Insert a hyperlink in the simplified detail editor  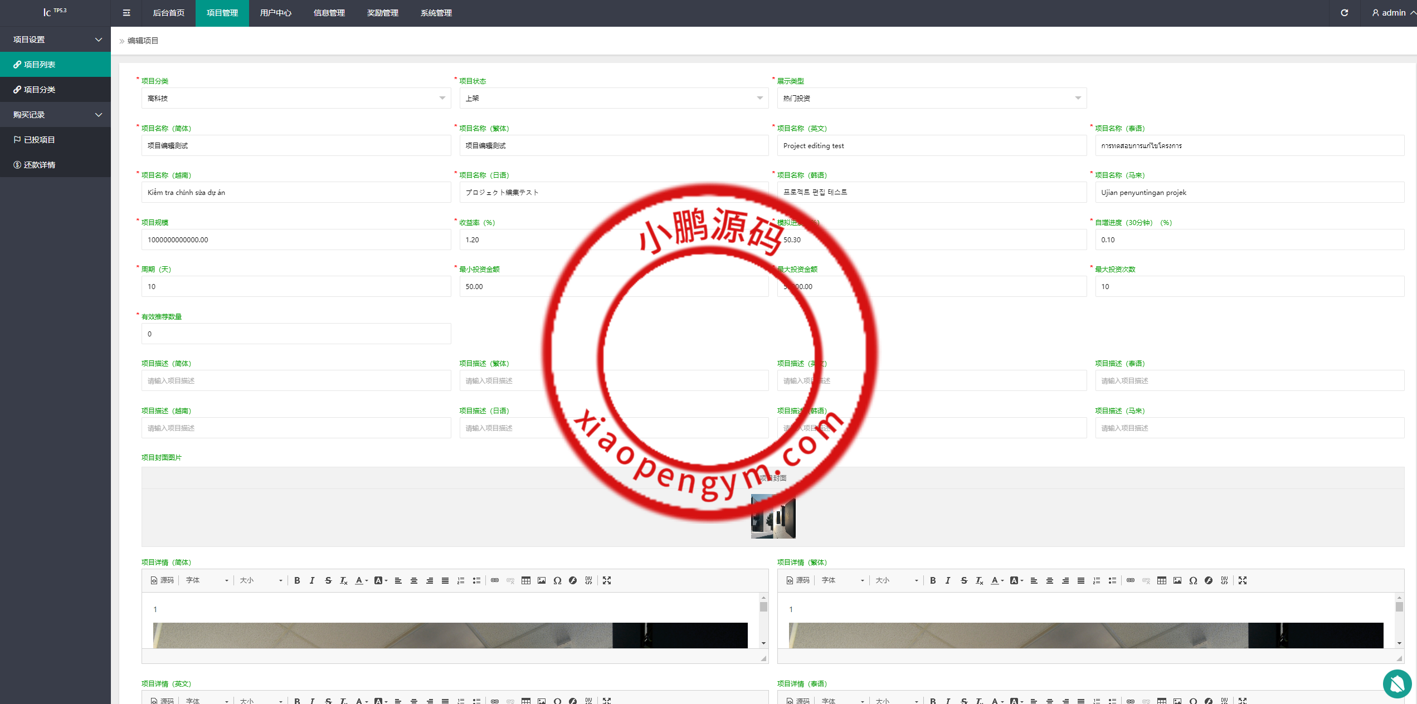coord(495,580)
